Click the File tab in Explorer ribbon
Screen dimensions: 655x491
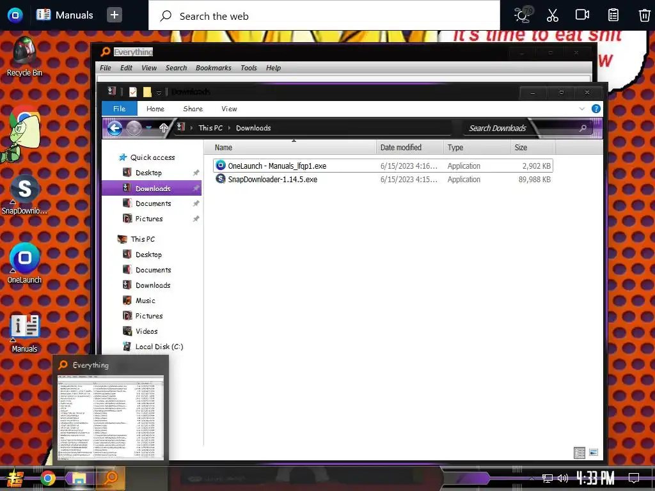tap(120, 109)
